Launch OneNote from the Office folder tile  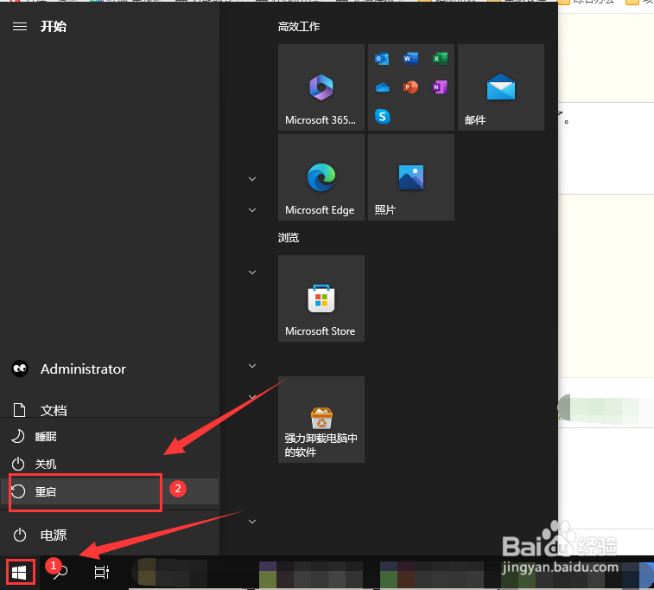click(440, 87)
